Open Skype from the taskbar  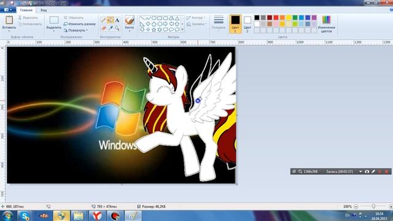pos(25,215)
